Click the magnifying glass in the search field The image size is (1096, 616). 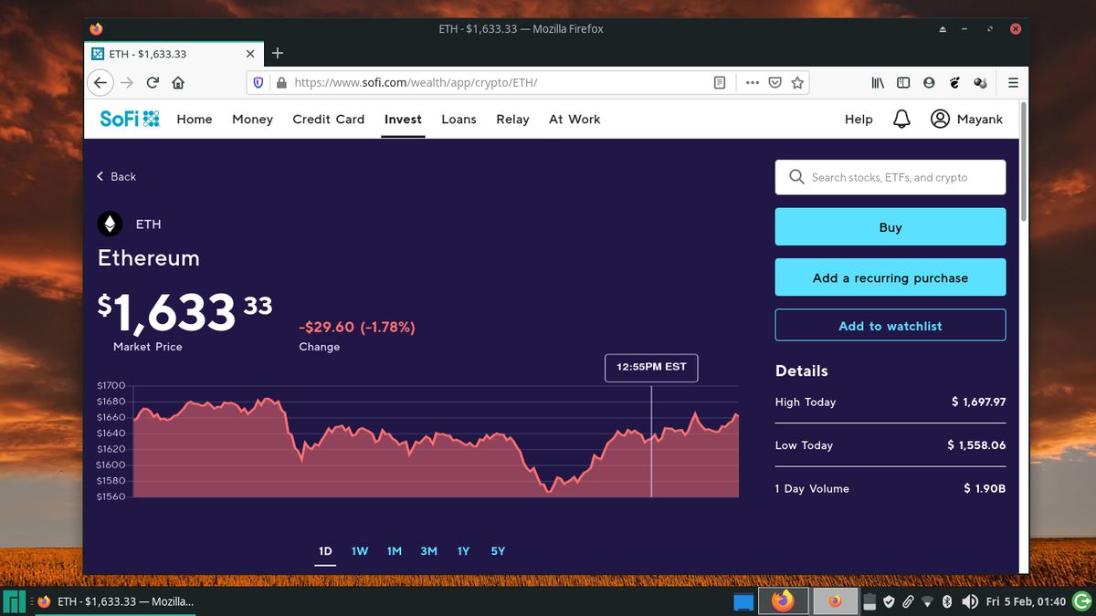coord(796,177)
